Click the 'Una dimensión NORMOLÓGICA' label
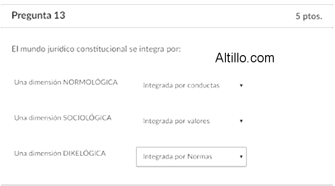The height and width of the screenshot is (186, 335). point(66,82)
